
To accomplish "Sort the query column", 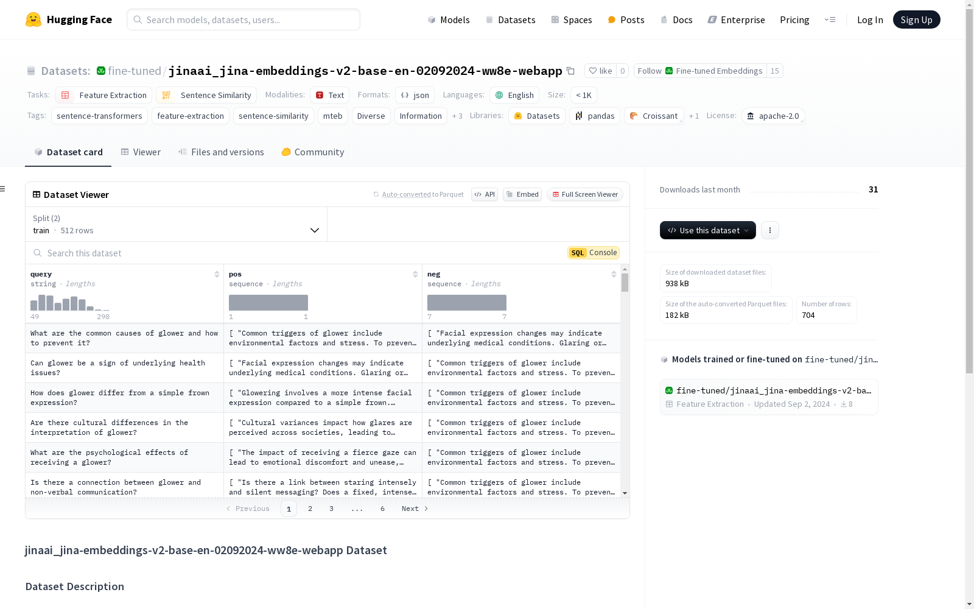I will [x=217, y=274].
